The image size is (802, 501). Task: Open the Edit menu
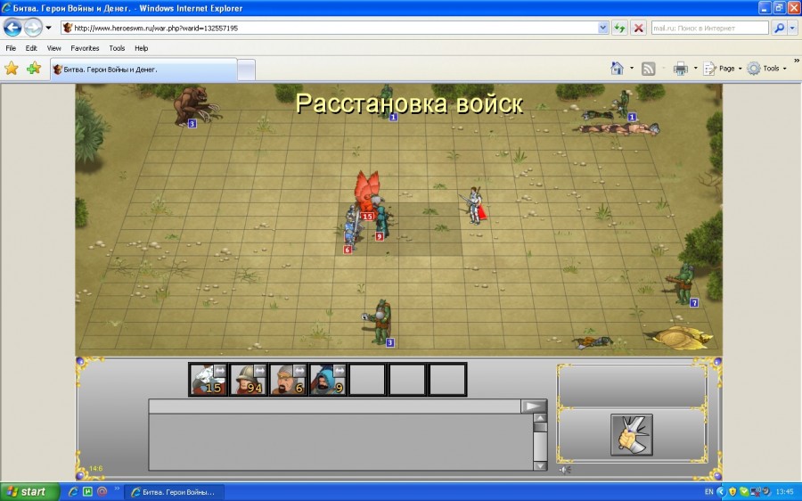pyautogui.click(x=31, y=48)
